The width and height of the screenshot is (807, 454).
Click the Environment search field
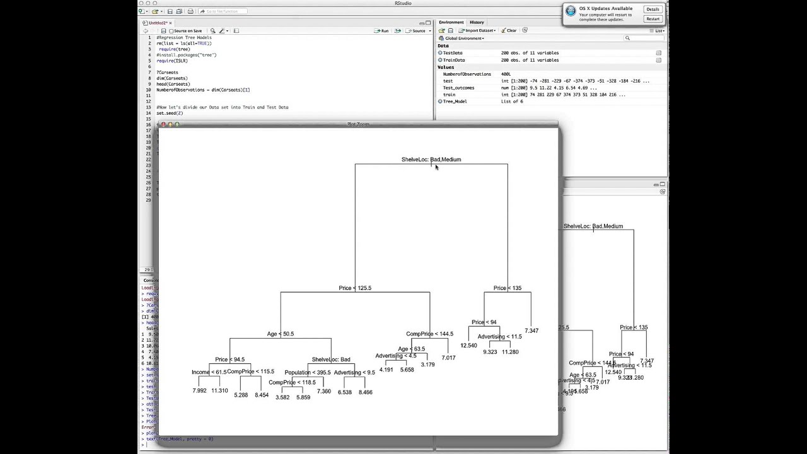coord(644,38)
